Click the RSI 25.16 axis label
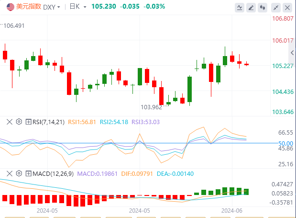The width and height of the screenshot is (296, 218). pyautogui.click(x=285, y=164)
